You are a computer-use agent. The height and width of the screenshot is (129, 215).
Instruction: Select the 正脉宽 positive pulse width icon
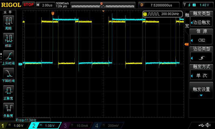click(8, 91)
